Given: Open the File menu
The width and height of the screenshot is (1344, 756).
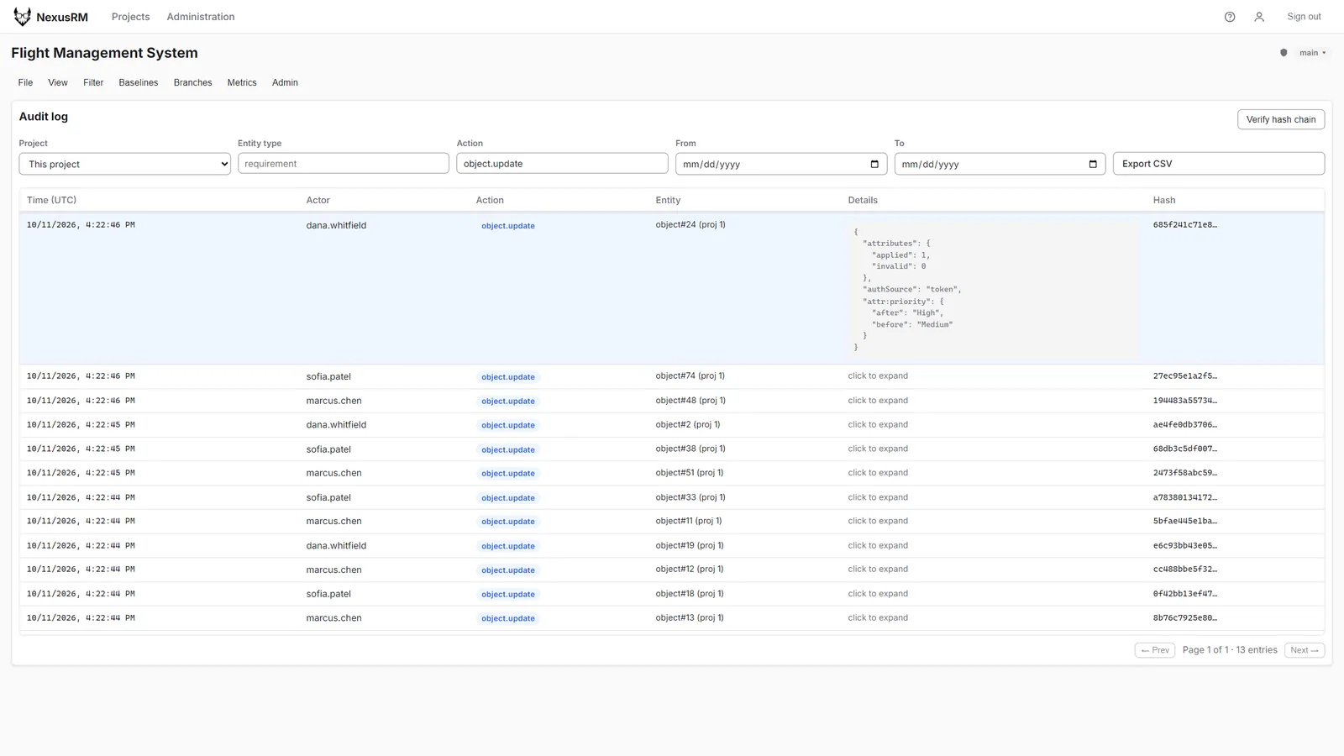Looking at the screenshot, I should point(26,82).
